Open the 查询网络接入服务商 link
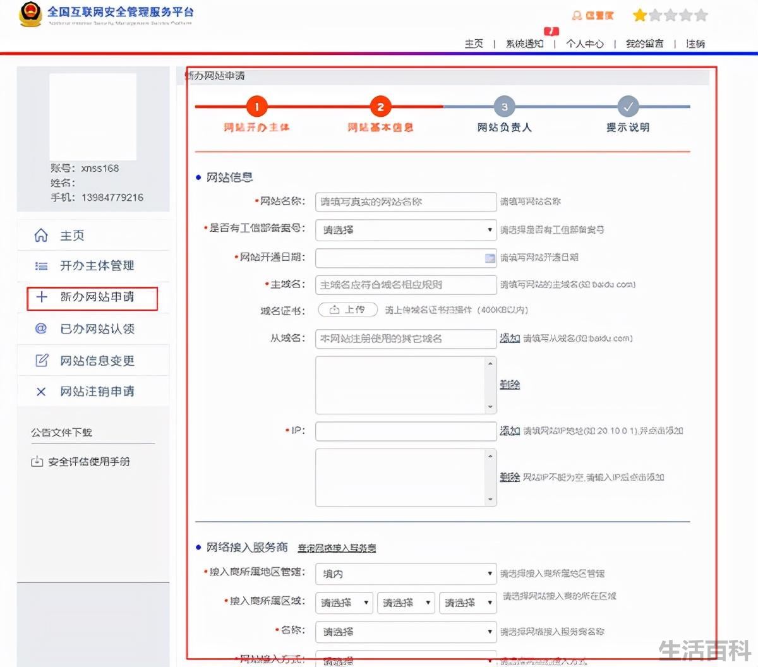The image size is (758, 667). pyautogui.click(x=337, y=548)
